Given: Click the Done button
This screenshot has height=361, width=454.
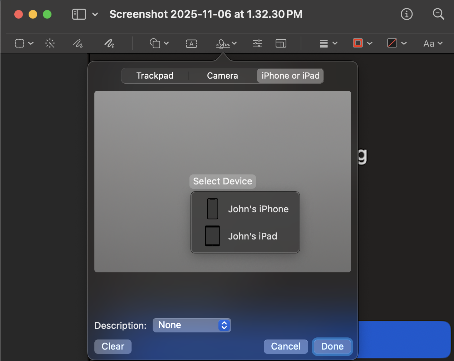Looking at the screenshot, I should point(332,346).
